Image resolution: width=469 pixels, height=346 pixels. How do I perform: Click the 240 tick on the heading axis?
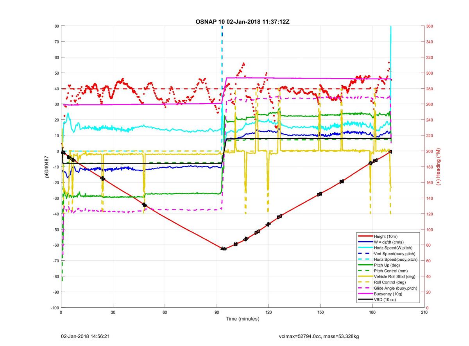tap(430, 120)
